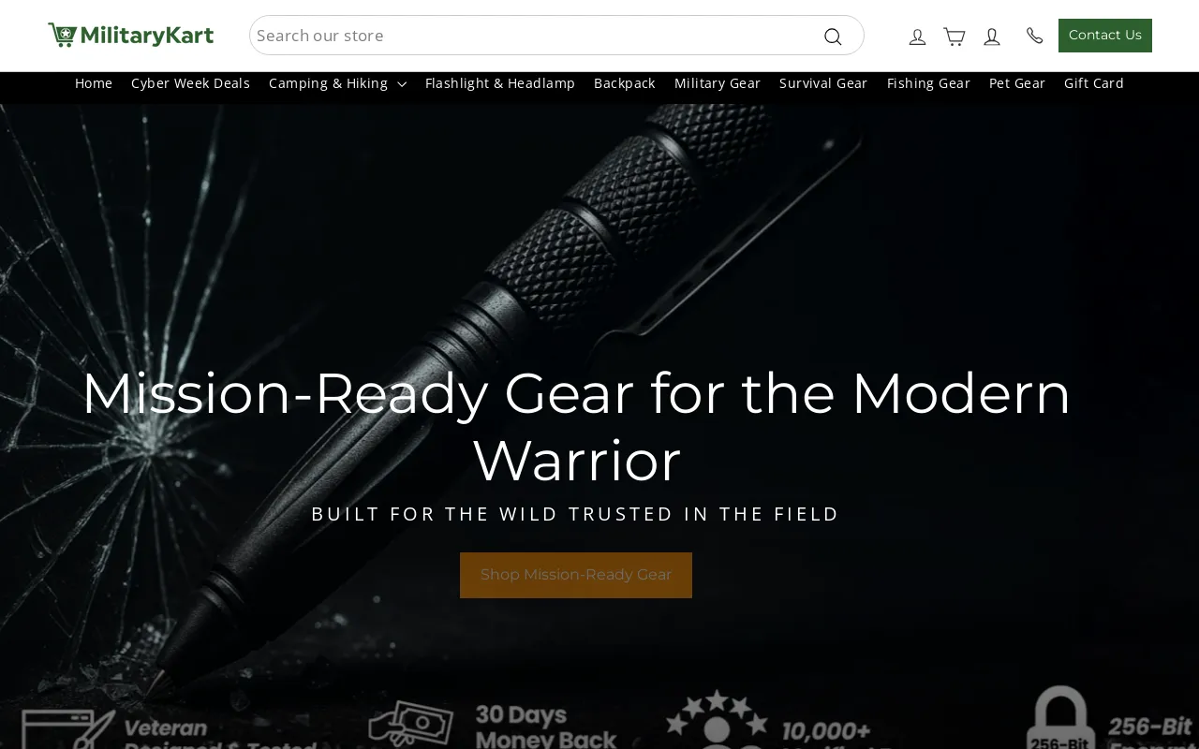Viewport: 1199px width, 749px height.
Task: Click the Shop Mission-Ready Gear button
Action: point(576,575)
